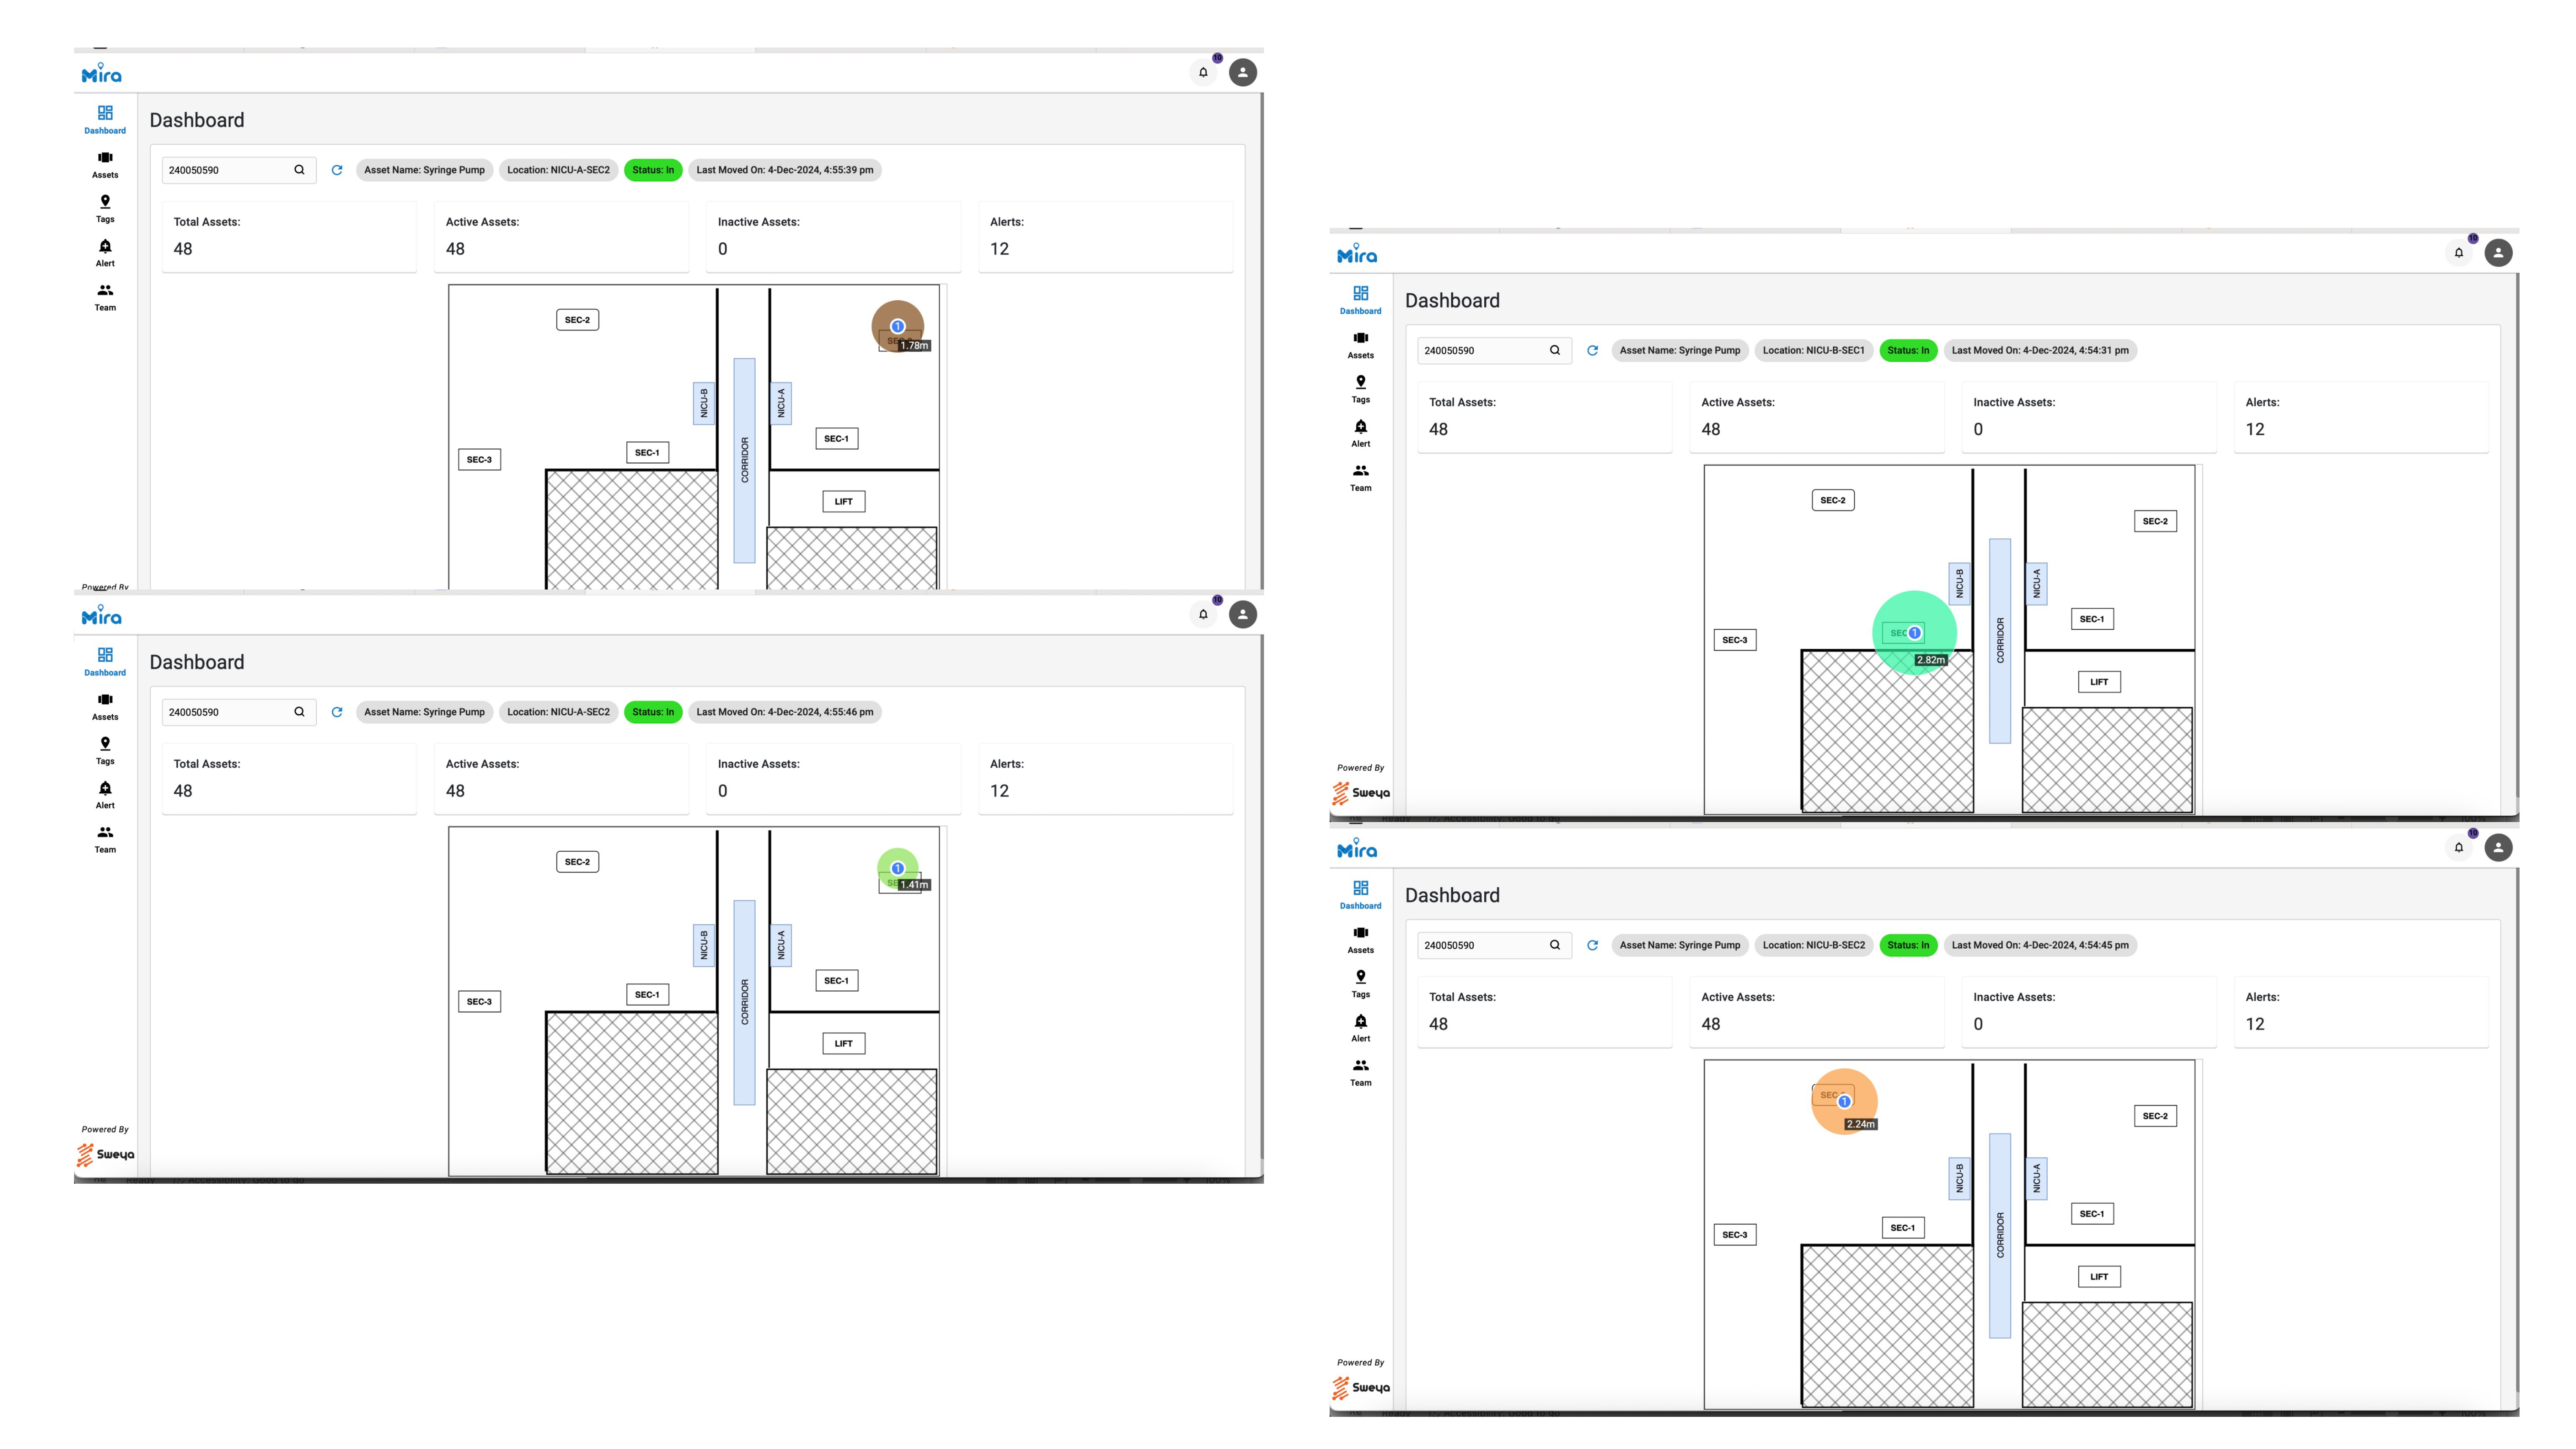Open Tags sidebar in the NICU-B-SEC1 dashboard
Screen dimensions: 2576x1449
1361,389
